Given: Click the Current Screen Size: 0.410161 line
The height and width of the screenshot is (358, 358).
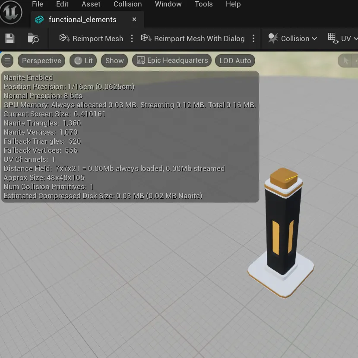Looking at the screenshot, I should 54,114.
